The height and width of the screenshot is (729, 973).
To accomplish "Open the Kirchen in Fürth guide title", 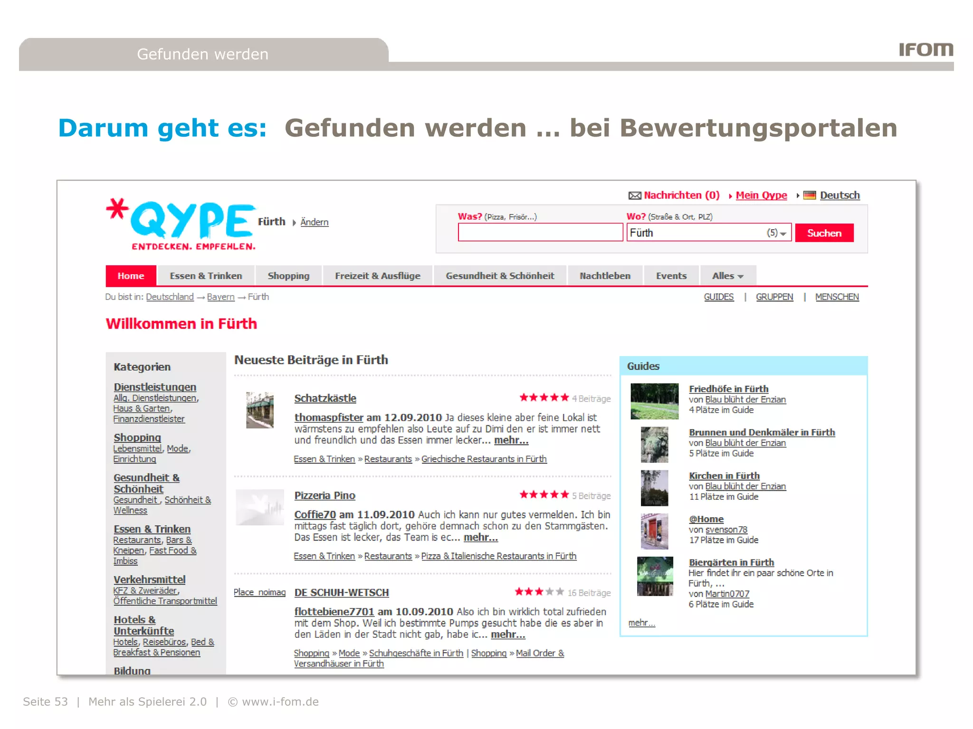I will click(725, 476).
